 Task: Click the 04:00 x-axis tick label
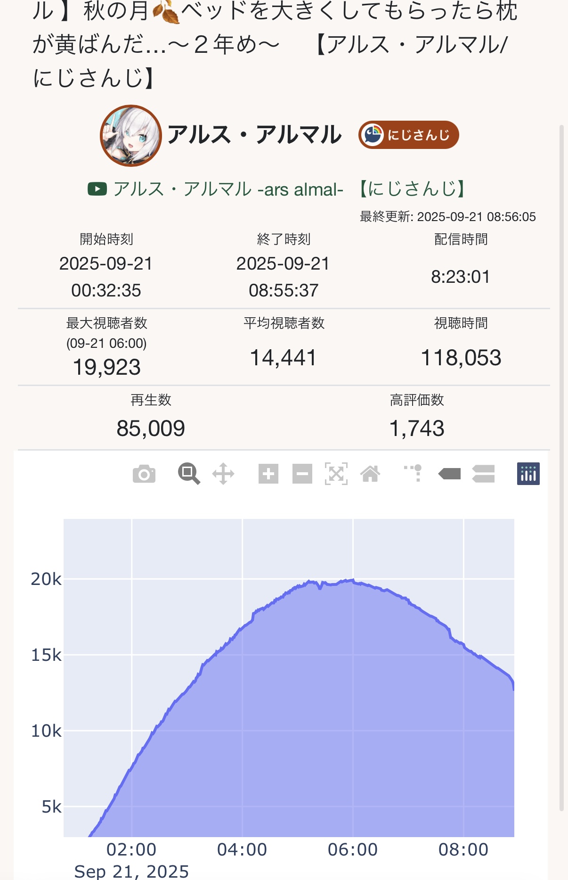tap(242, 849)
